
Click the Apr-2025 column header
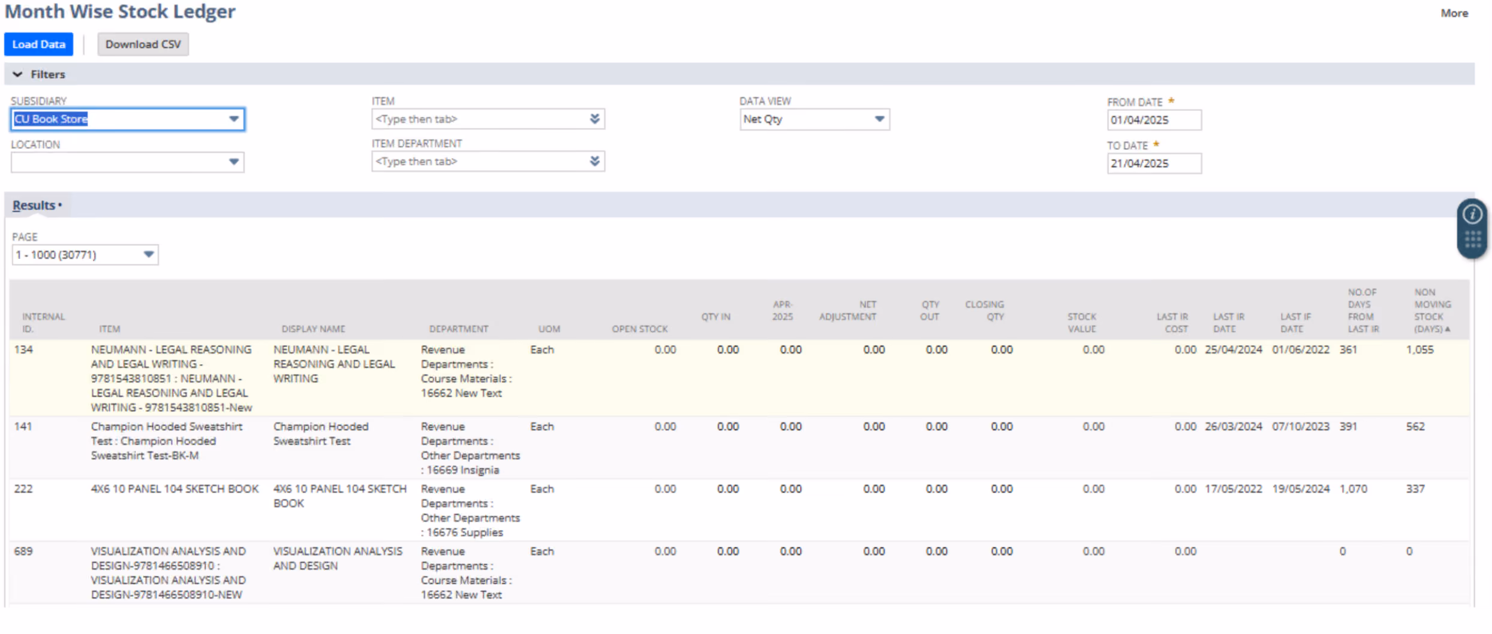pos(783,310)
